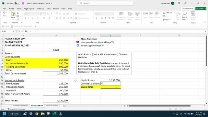The image size is (208, 117).
Task: Toggle Wrap Text in Alignment group
Action: tap(80, 14)
